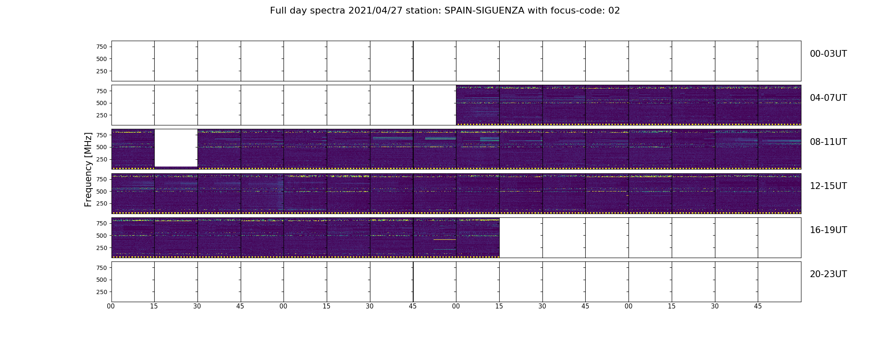Click the 250 tick of the 08-11UT row
Viewport: 890px width, 339px height.
101,159
